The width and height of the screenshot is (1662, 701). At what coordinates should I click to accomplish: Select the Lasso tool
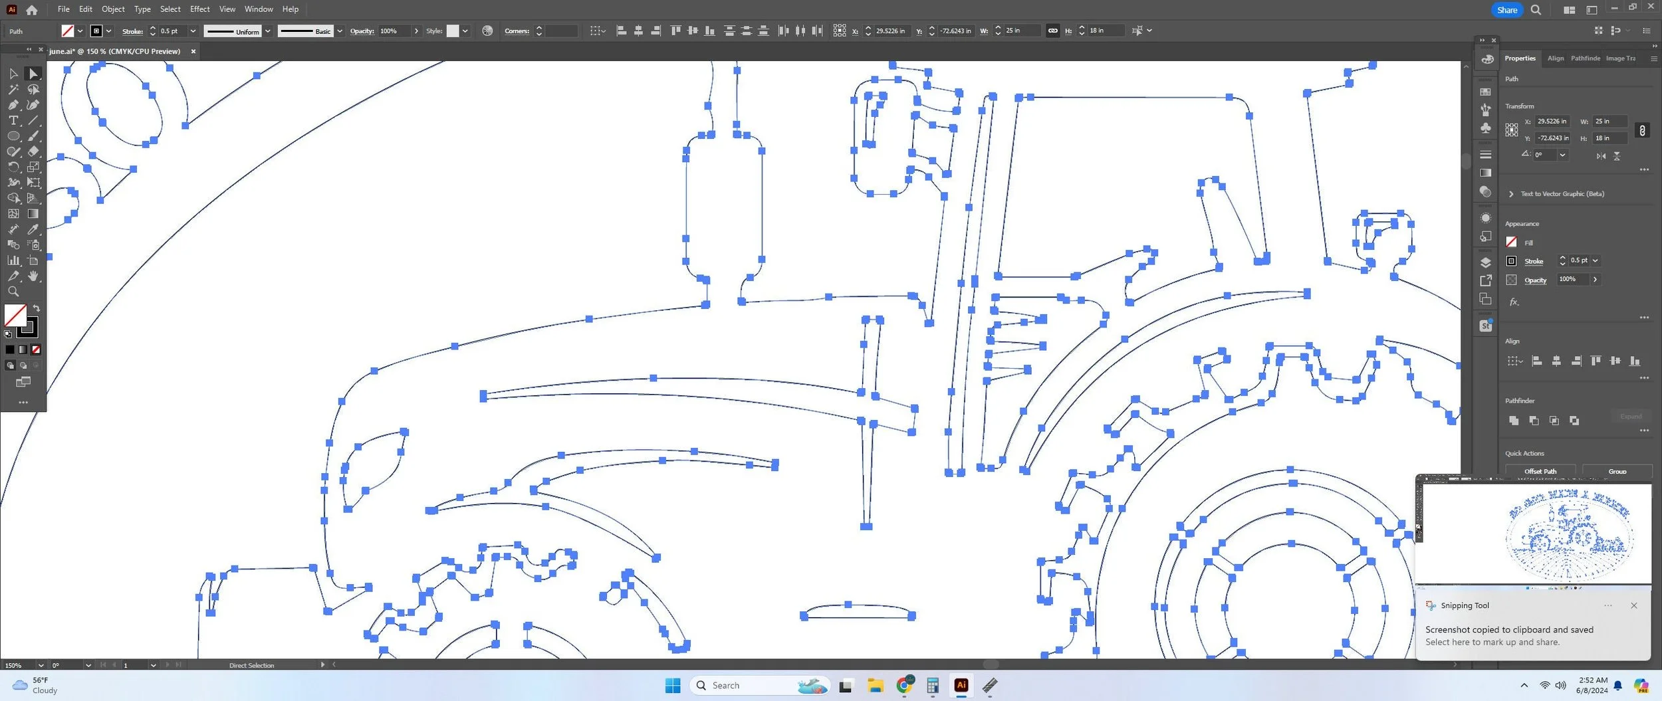coord(33,90)
